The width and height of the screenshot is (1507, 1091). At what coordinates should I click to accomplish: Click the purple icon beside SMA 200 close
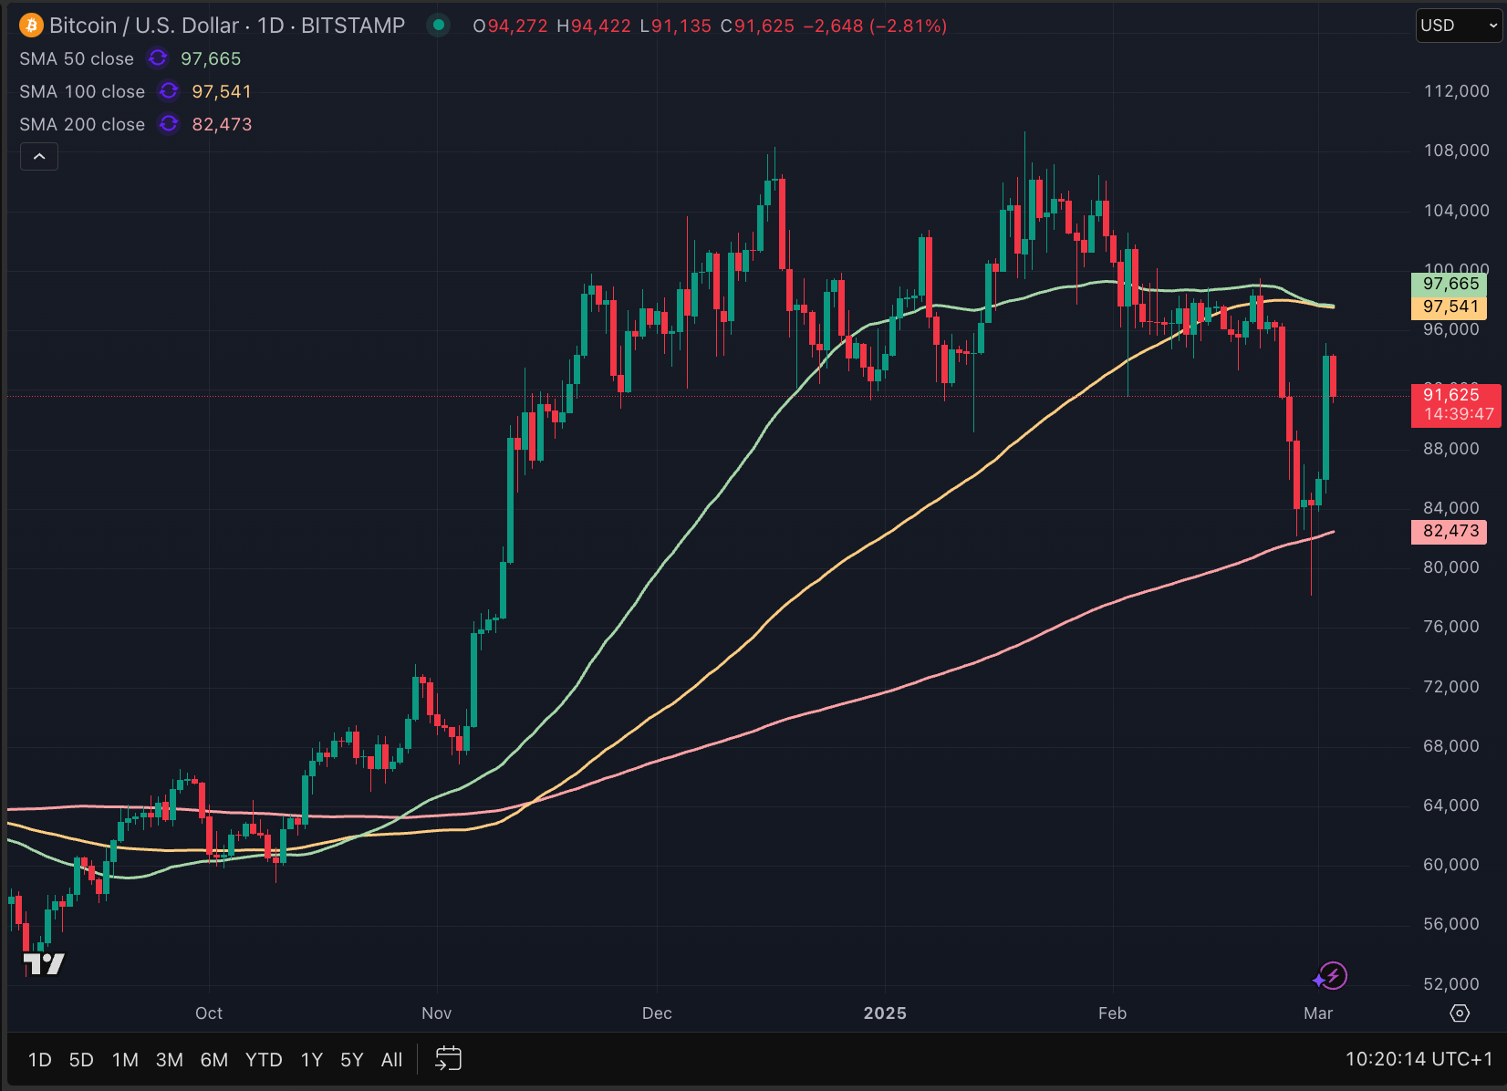[169, 124]
